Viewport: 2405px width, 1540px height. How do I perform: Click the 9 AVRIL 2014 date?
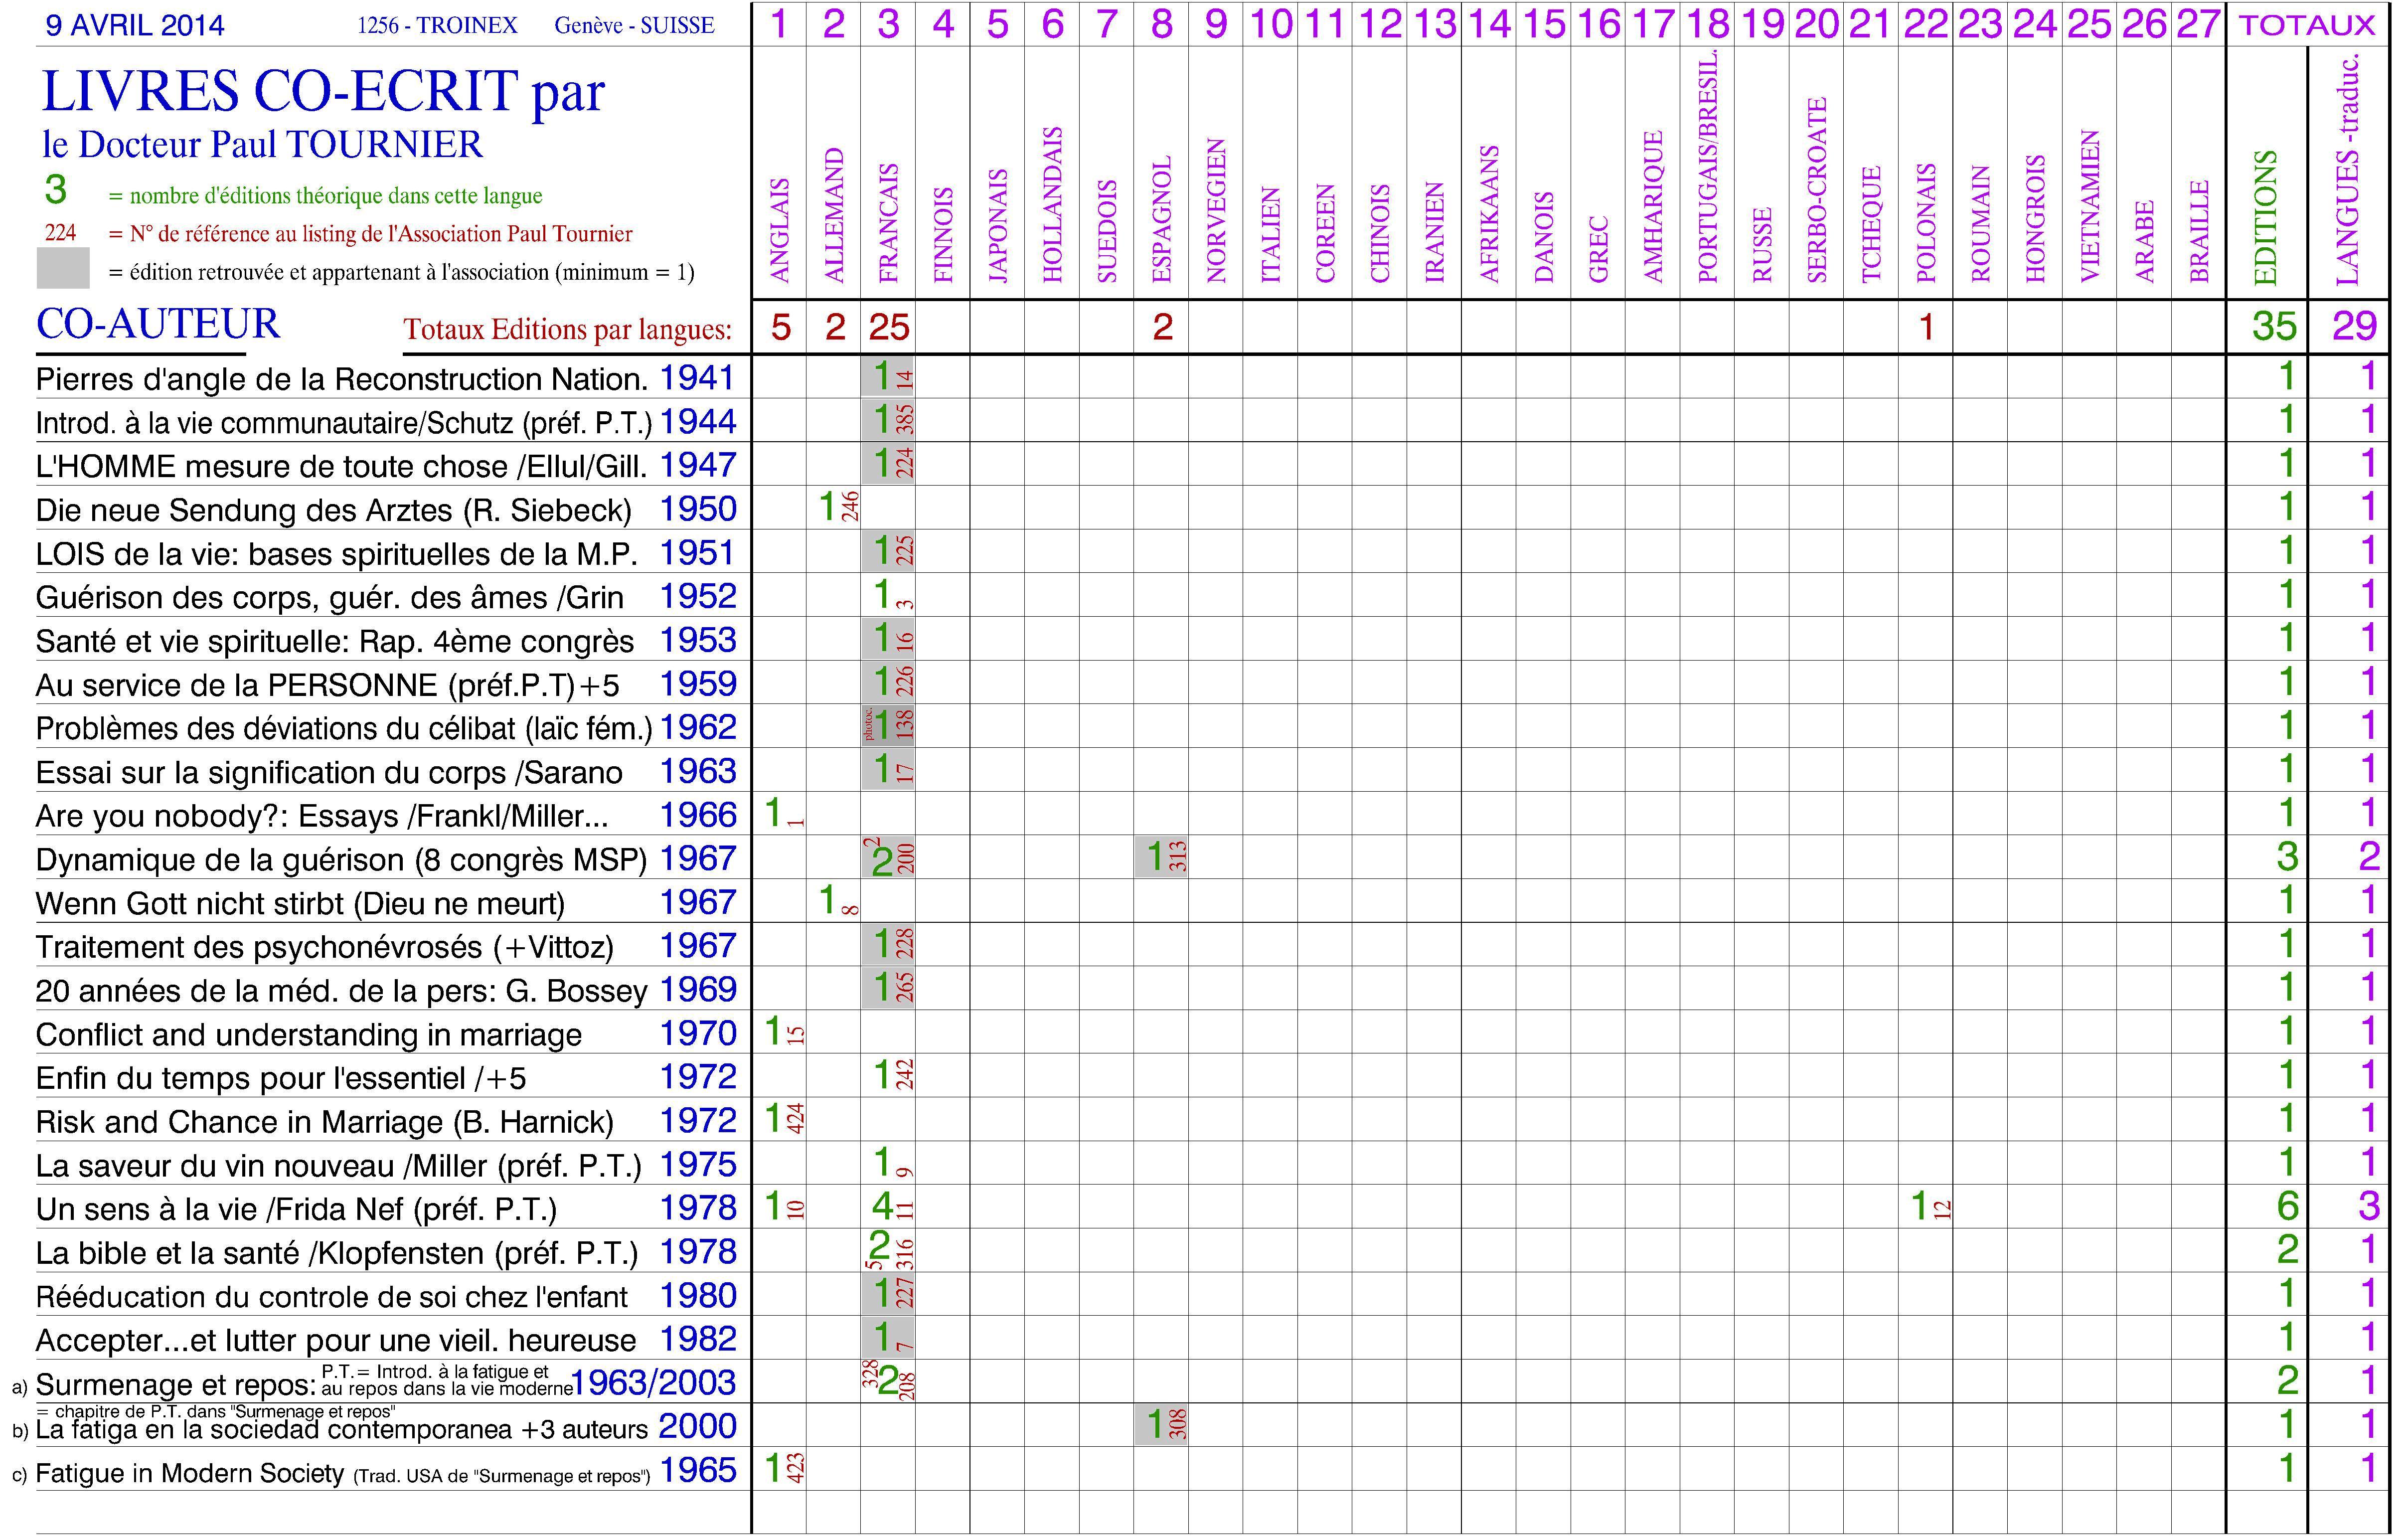click(135, 26)
